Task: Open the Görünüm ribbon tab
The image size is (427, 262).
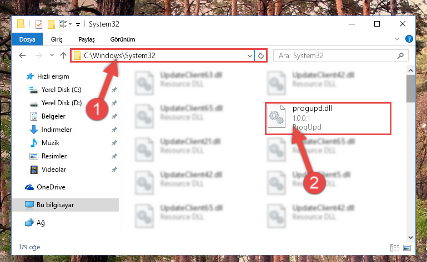Action: click(x=123, y=39)
